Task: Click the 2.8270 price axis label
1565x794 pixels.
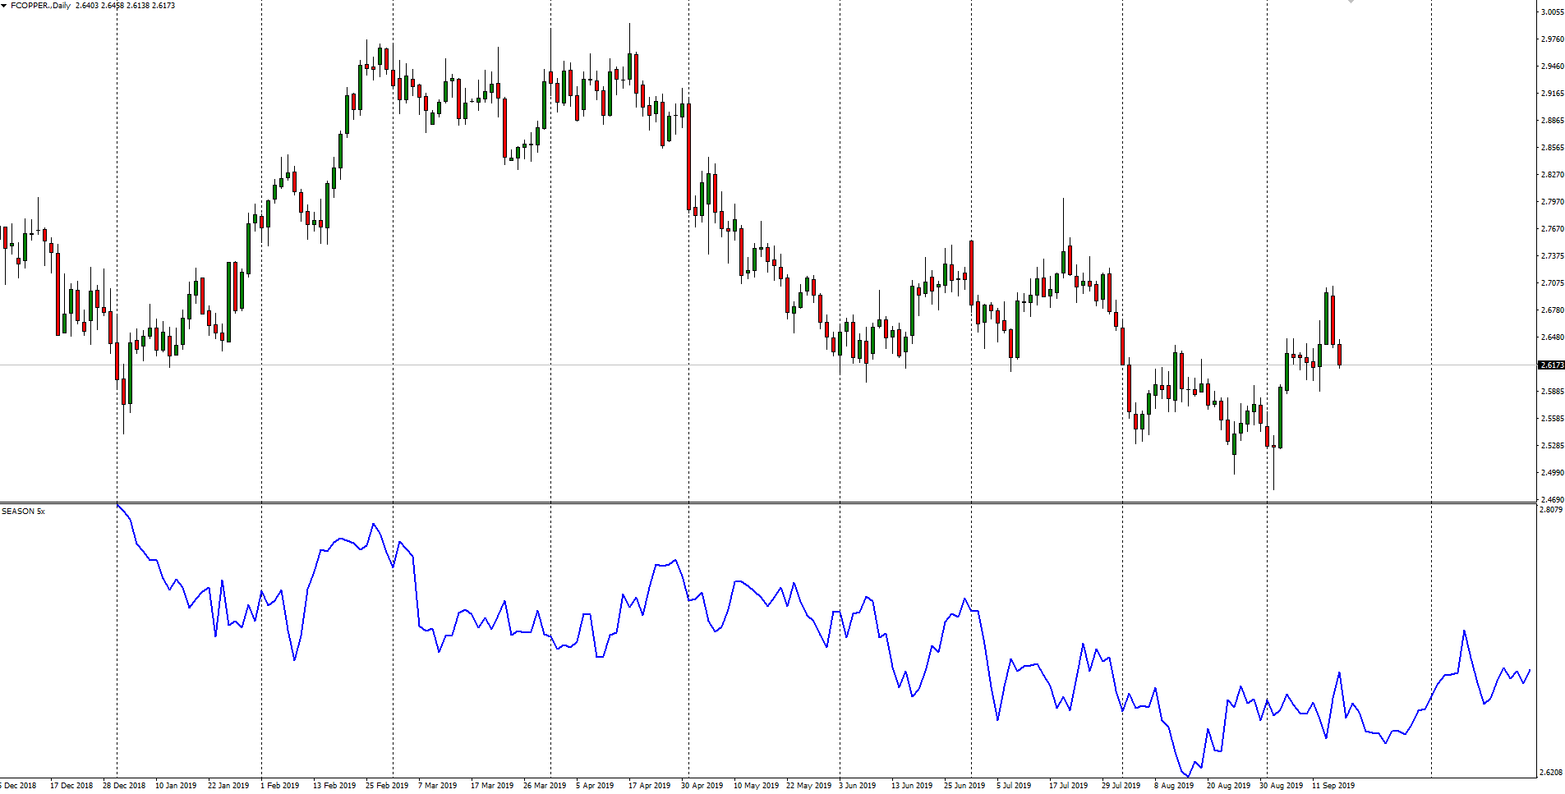Action: pyautogui.click(x=1552, y=175)
